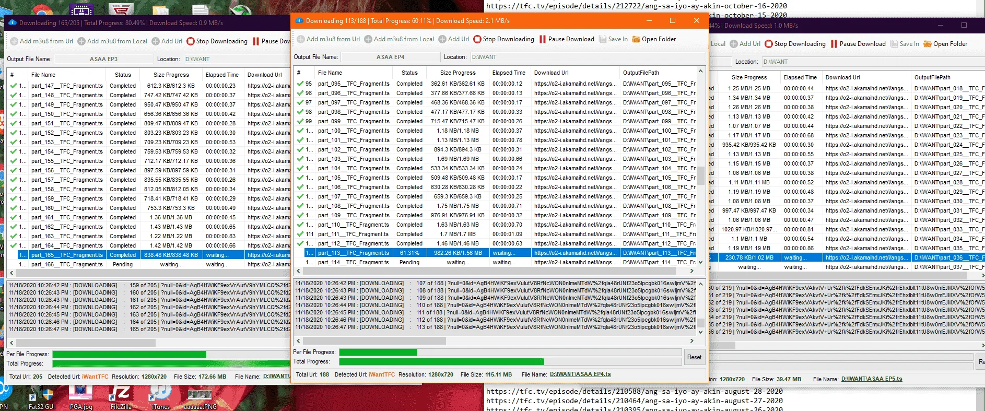Click EP4 file list horizontal scroll-right arrow
This screenshot has height=411, width=985.
[692, 271]
